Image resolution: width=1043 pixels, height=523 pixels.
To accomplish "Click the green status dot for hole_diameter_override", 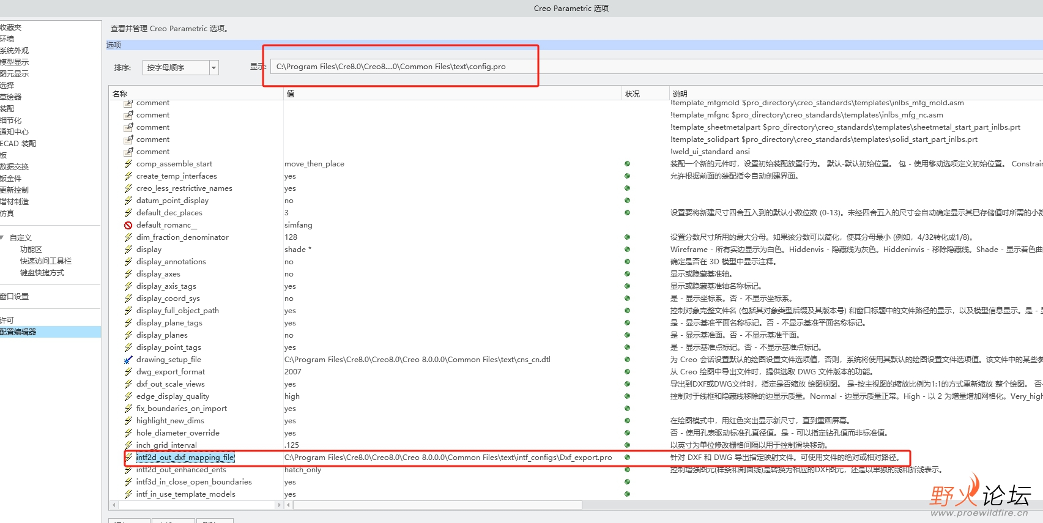I will (x=627, y=433).
